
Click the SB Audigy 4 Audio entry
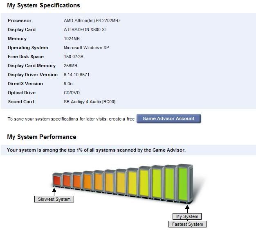tap(90, 102)
